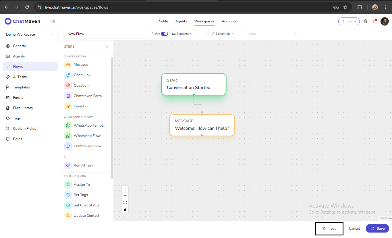Switch to the Workspaces tab
Viewport: 392px width, 238px height.
tap(204, 21)
